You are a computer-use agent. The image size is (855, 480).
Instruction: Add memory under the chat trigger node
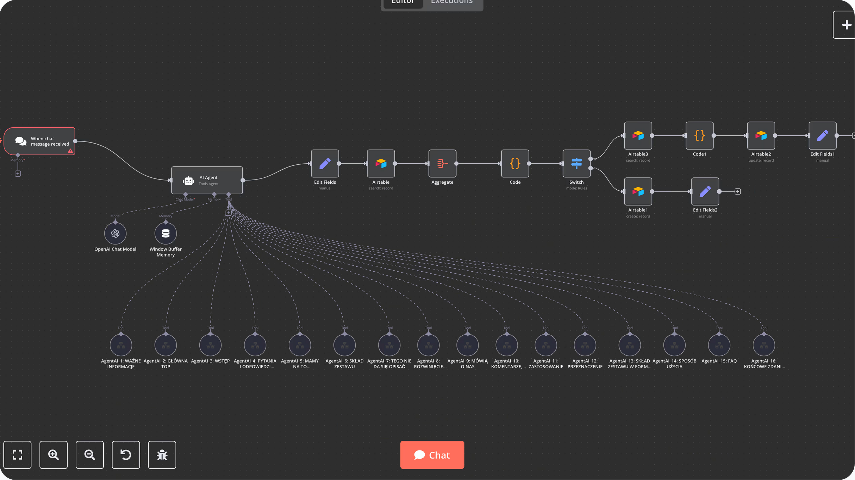(18, 173)
